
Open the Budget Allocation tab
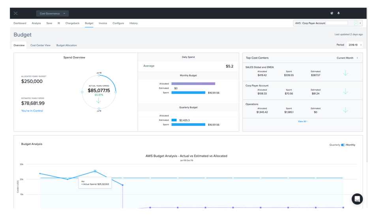point(66,45)
